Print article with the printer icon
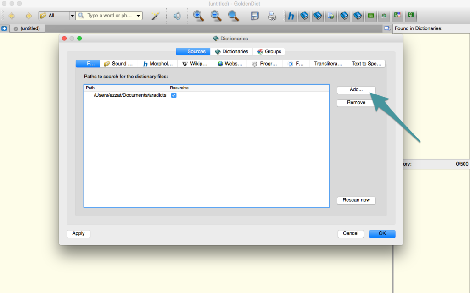This screenshot has width=470, height=293. coord(272,16)
